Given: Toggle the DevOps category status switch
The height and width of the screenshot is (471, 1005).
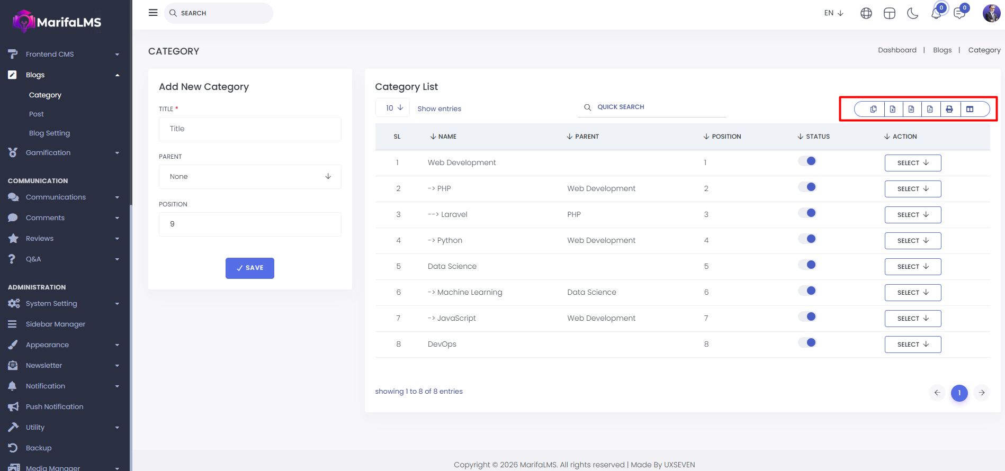Looking at the screenshot, I should click(807, 343).
